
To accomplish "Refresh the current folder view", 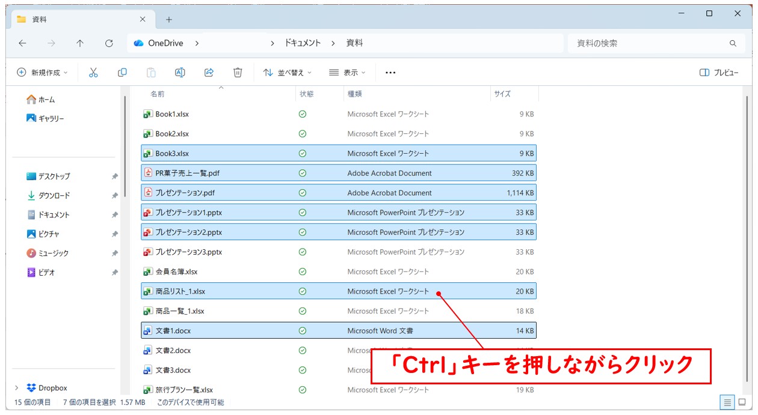I will 109,43.
